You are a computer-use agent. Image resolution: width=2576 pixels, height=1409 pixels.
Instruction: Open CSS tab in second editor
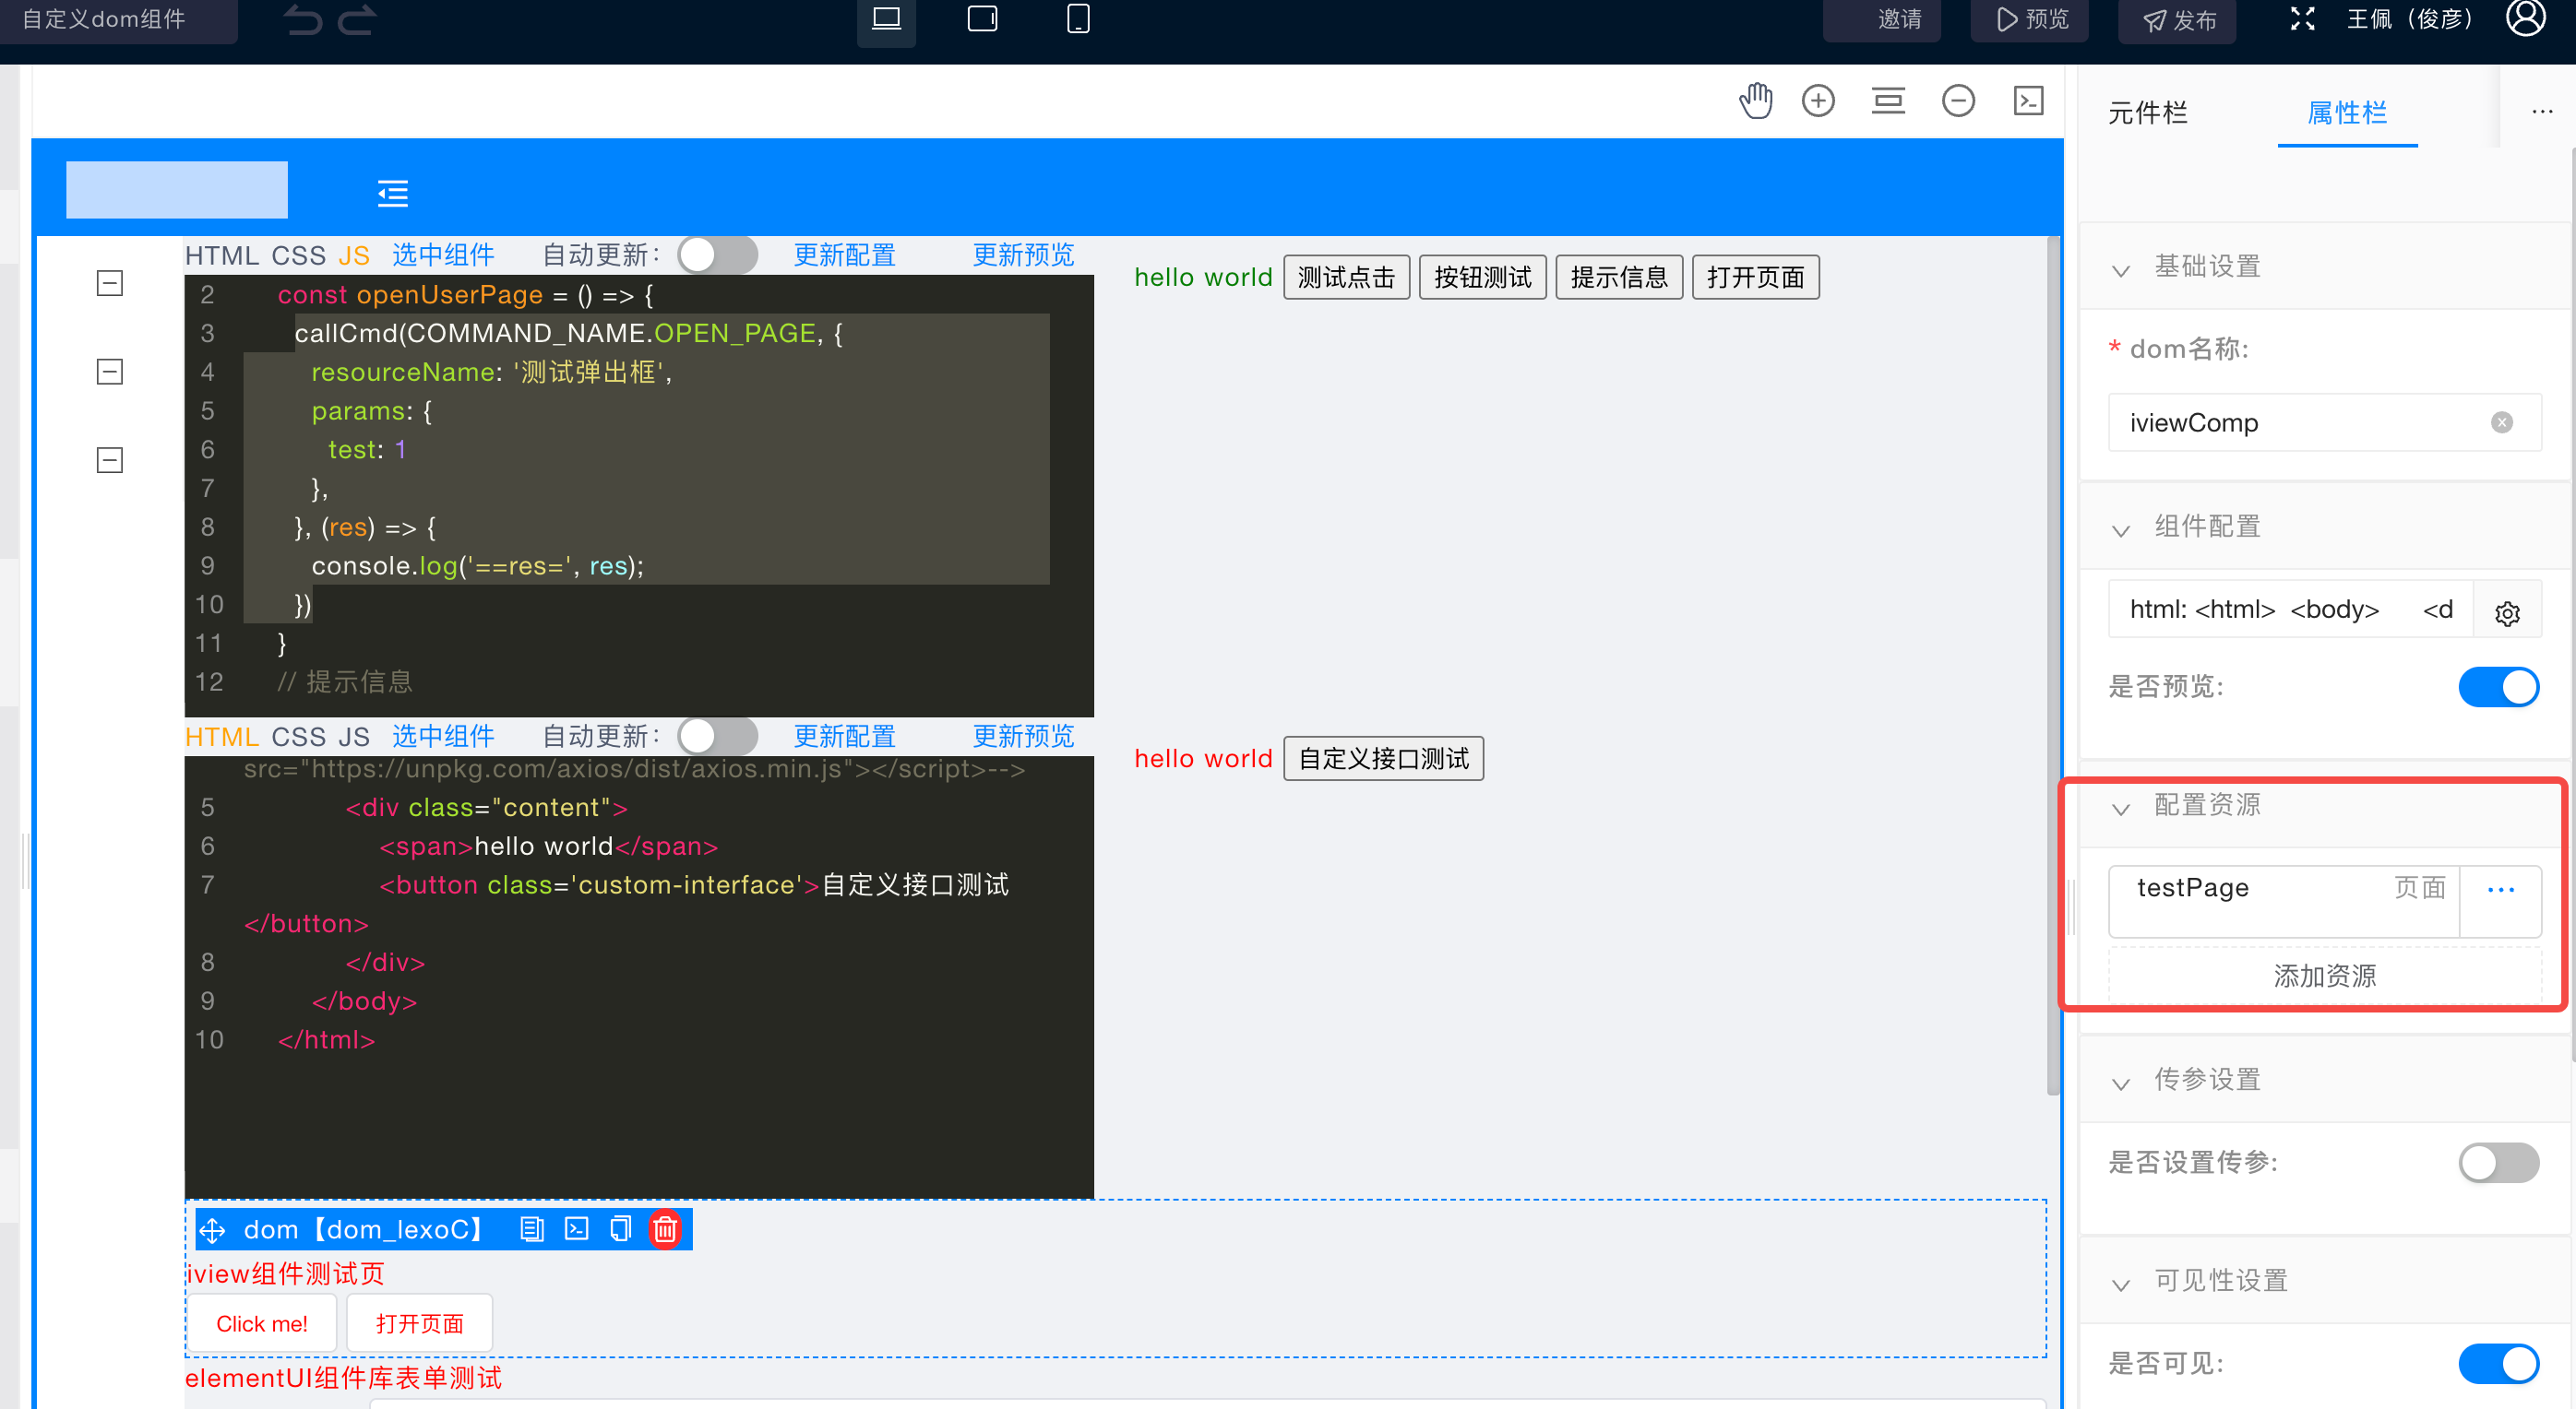[298, 738]
